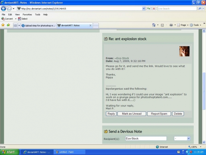Expand the Home dropdown arrow
206x155 pixels.
coord(158,25)
